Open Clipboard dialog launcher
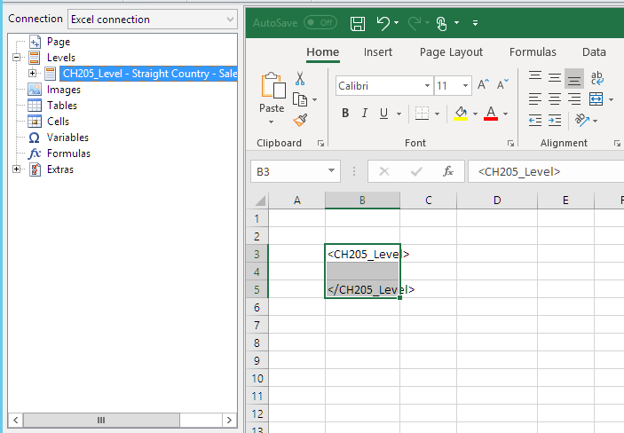The height and width of the screenshot is (433, 624). coord(320,144)
